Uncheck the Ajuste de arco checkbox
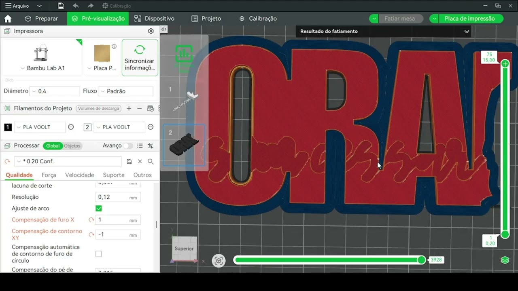 pyautogui.click(x=98, y=209)
